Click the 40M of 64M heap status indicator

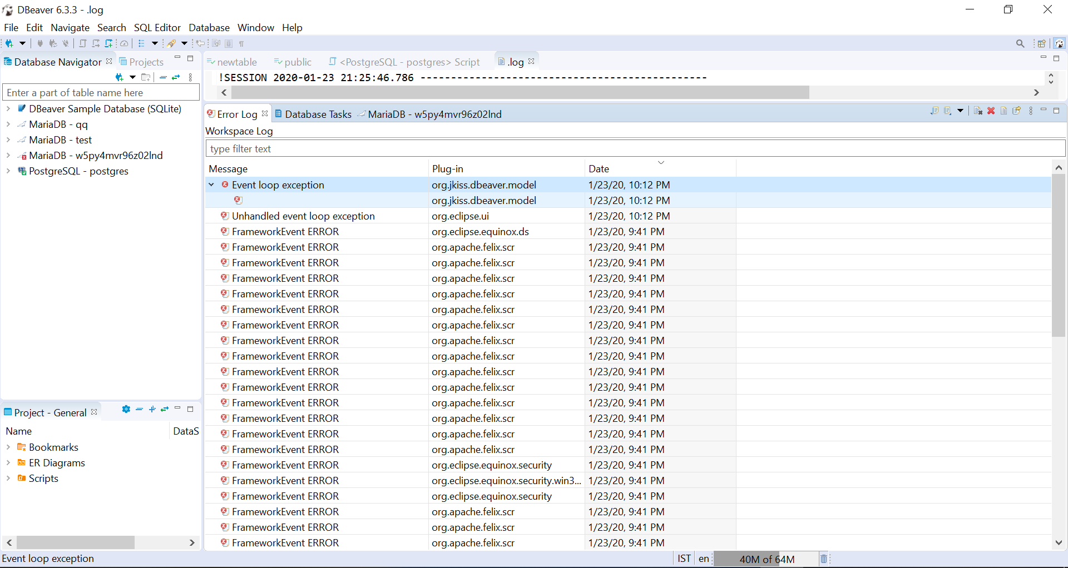[x=768, y=559]
